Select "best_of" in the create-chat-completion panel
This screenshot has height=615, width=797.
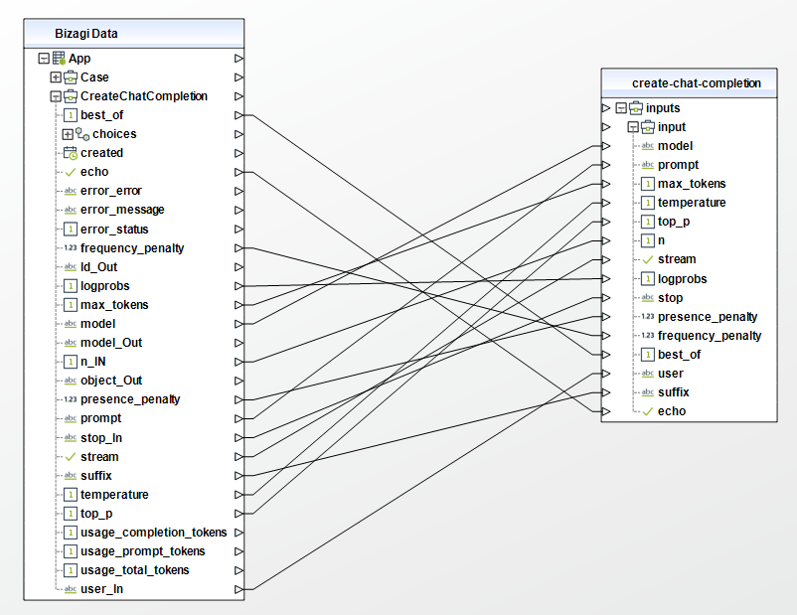click(x=679, y=355)
